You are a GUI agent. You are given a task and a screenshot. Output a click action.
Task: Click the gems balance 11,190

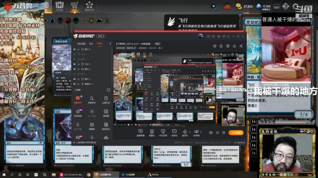(x=263, y=6)
